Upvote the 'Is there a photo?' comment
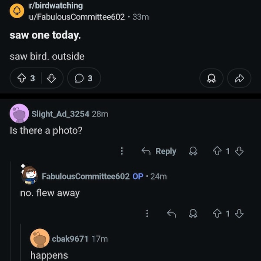Viewport: 261px width, 261px height. click(216, 151)
